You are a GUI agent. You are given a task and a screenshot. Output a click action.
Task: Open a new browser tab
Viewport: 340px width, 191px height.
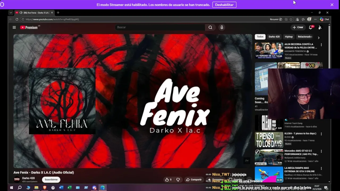point(58,13)
